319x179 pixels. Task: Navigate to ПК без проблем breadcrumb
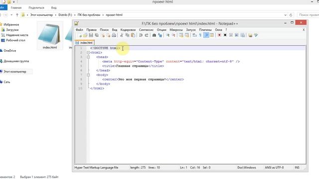[89, 15]
